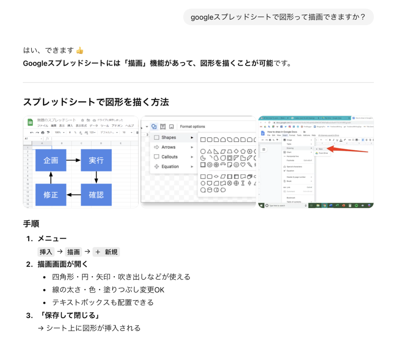Viewport: 404px width, 342px height.
Task: Click the New option by red arrow
Action: tap(320, 149)
